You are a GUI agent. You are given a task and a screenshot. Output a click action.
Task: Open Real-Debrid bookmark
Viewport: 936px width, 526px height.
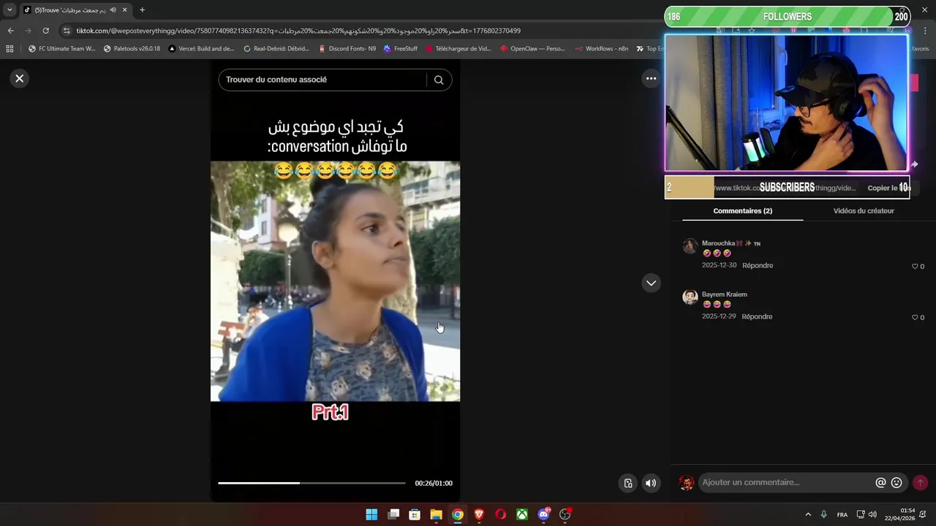pyautogui.click(x=276, y=48)
